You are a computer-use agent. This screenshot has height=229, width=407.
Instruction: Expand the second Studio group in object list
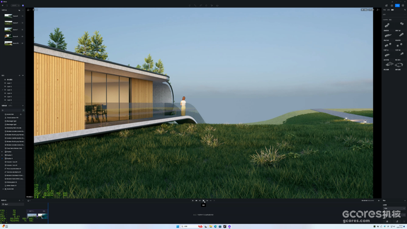tap(2, 155)
